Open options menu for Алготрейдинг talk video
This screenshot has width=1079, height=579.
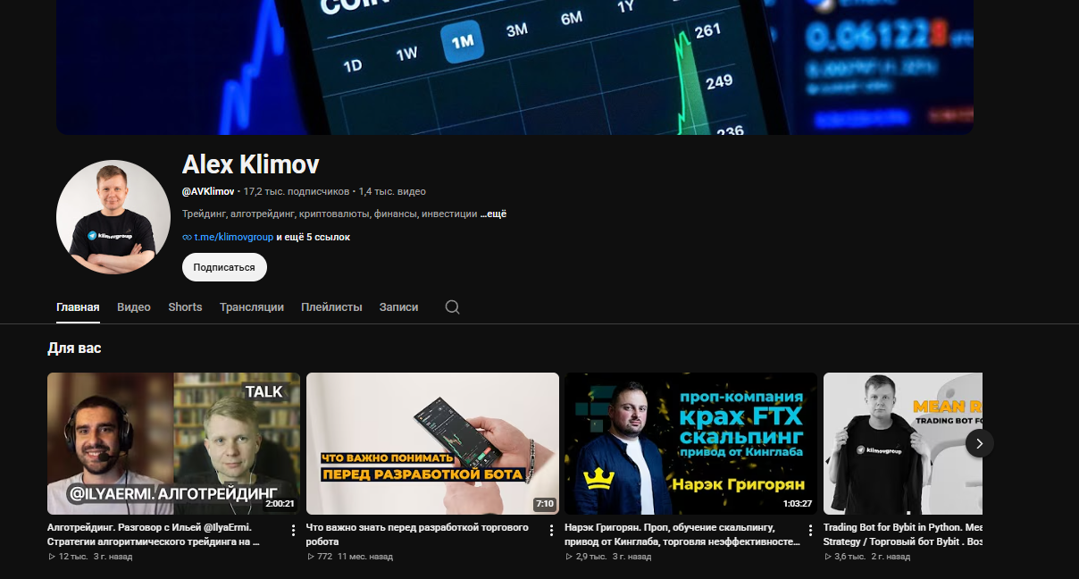click(x=293, y=531)
